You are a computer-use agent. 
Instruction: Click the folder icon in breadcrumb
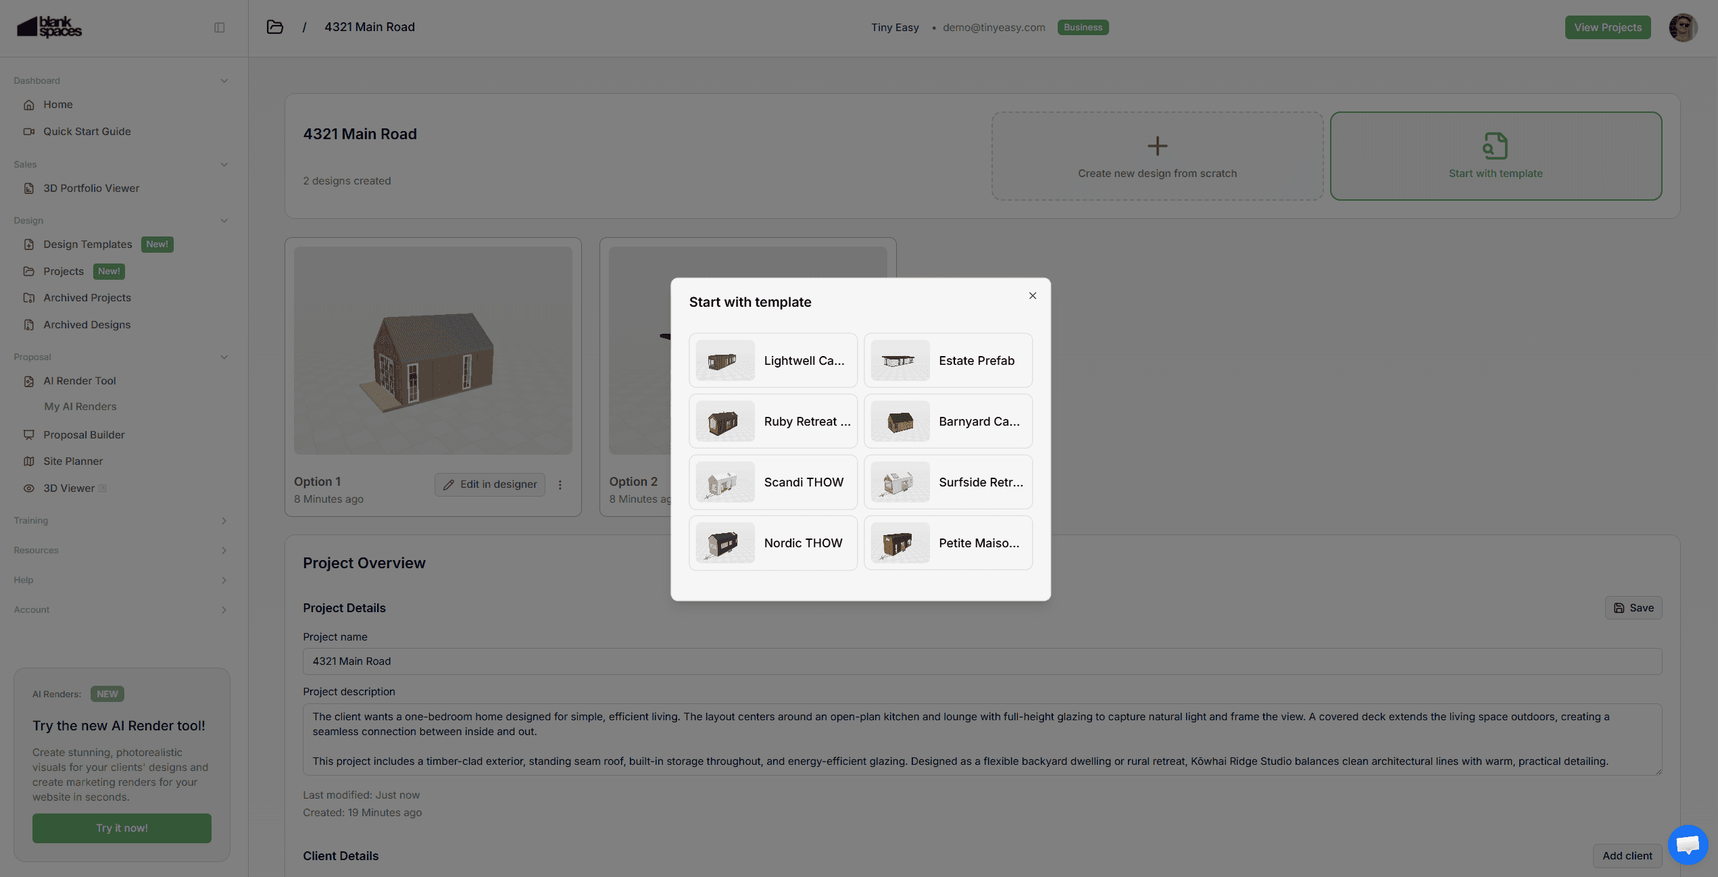[274, 27]
